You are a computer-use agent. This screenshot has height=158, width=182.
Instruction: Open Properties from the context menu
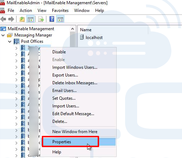[78, 142]
